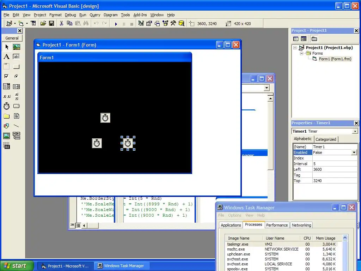Open the Add-Ins menu
361x271 pixels.
point(140,15)
